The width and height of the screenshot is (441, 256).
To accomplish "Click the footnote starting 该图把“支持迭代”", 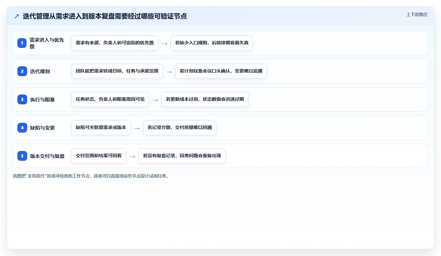I will 91,176.
